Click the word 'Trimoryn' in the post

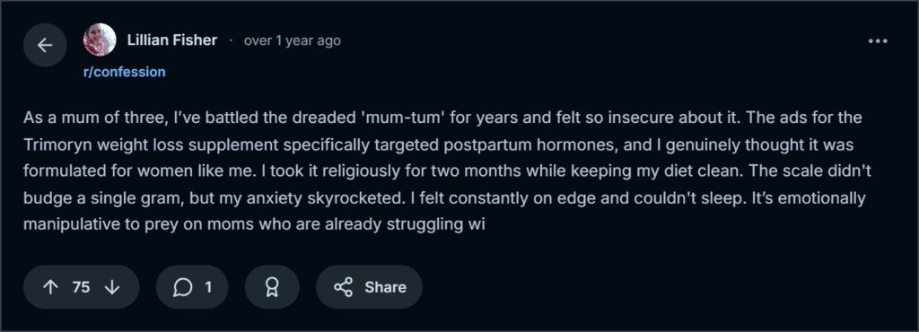click(x=53, y=144)
